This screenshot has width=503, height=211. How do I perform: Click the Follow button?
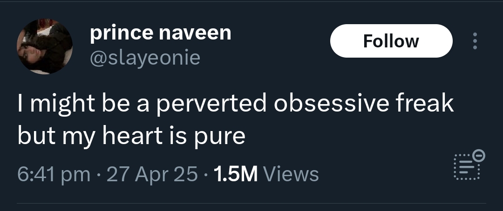[391, 41]
